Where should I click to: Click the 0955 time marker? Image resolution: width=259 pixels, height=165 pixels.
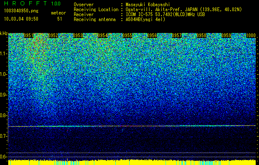pyautogui.click(x=127, y=35)
